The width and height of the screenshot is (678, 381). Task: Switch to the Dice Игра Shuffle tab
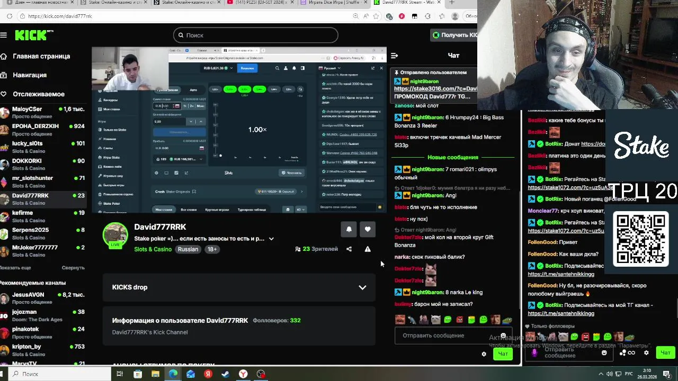333,3
